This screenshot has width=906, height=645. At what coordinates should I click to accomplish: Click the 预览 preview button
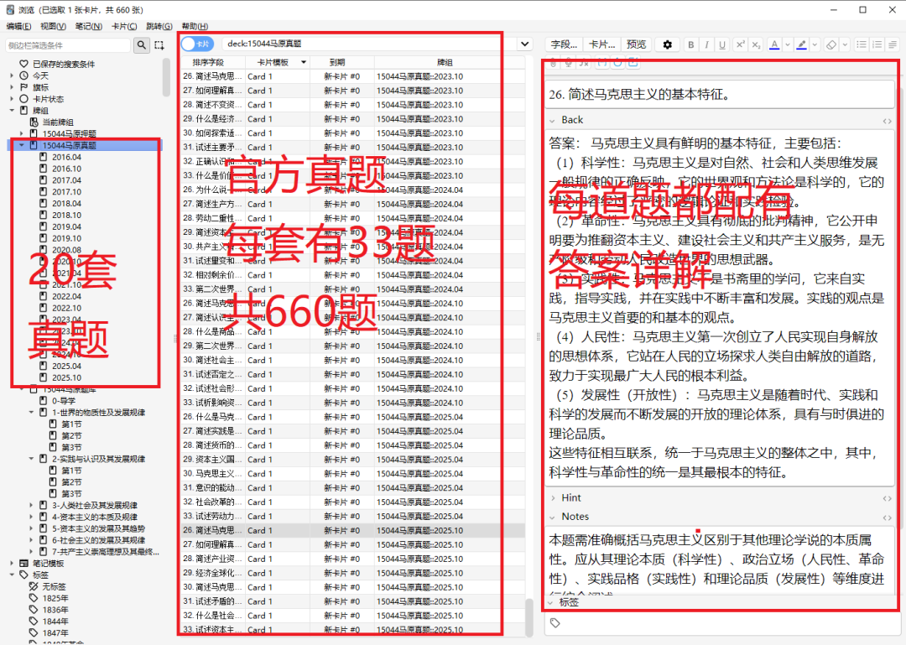click(636, 44)
